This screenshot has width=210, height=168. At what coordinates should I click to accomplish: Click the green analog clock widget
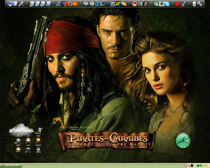[183, 140]
